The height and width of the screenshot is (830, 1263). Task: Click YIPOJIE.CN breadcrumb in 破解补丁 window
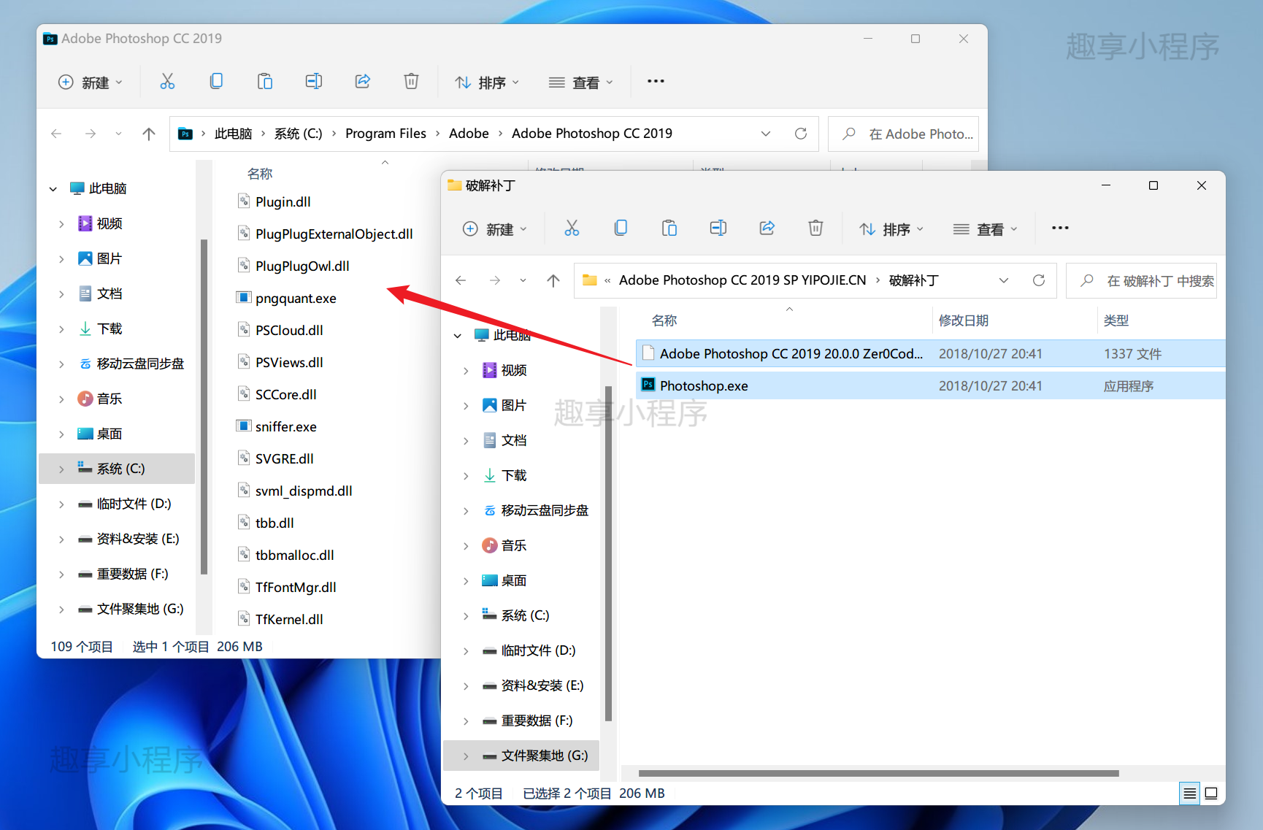[x=742, y=280]
